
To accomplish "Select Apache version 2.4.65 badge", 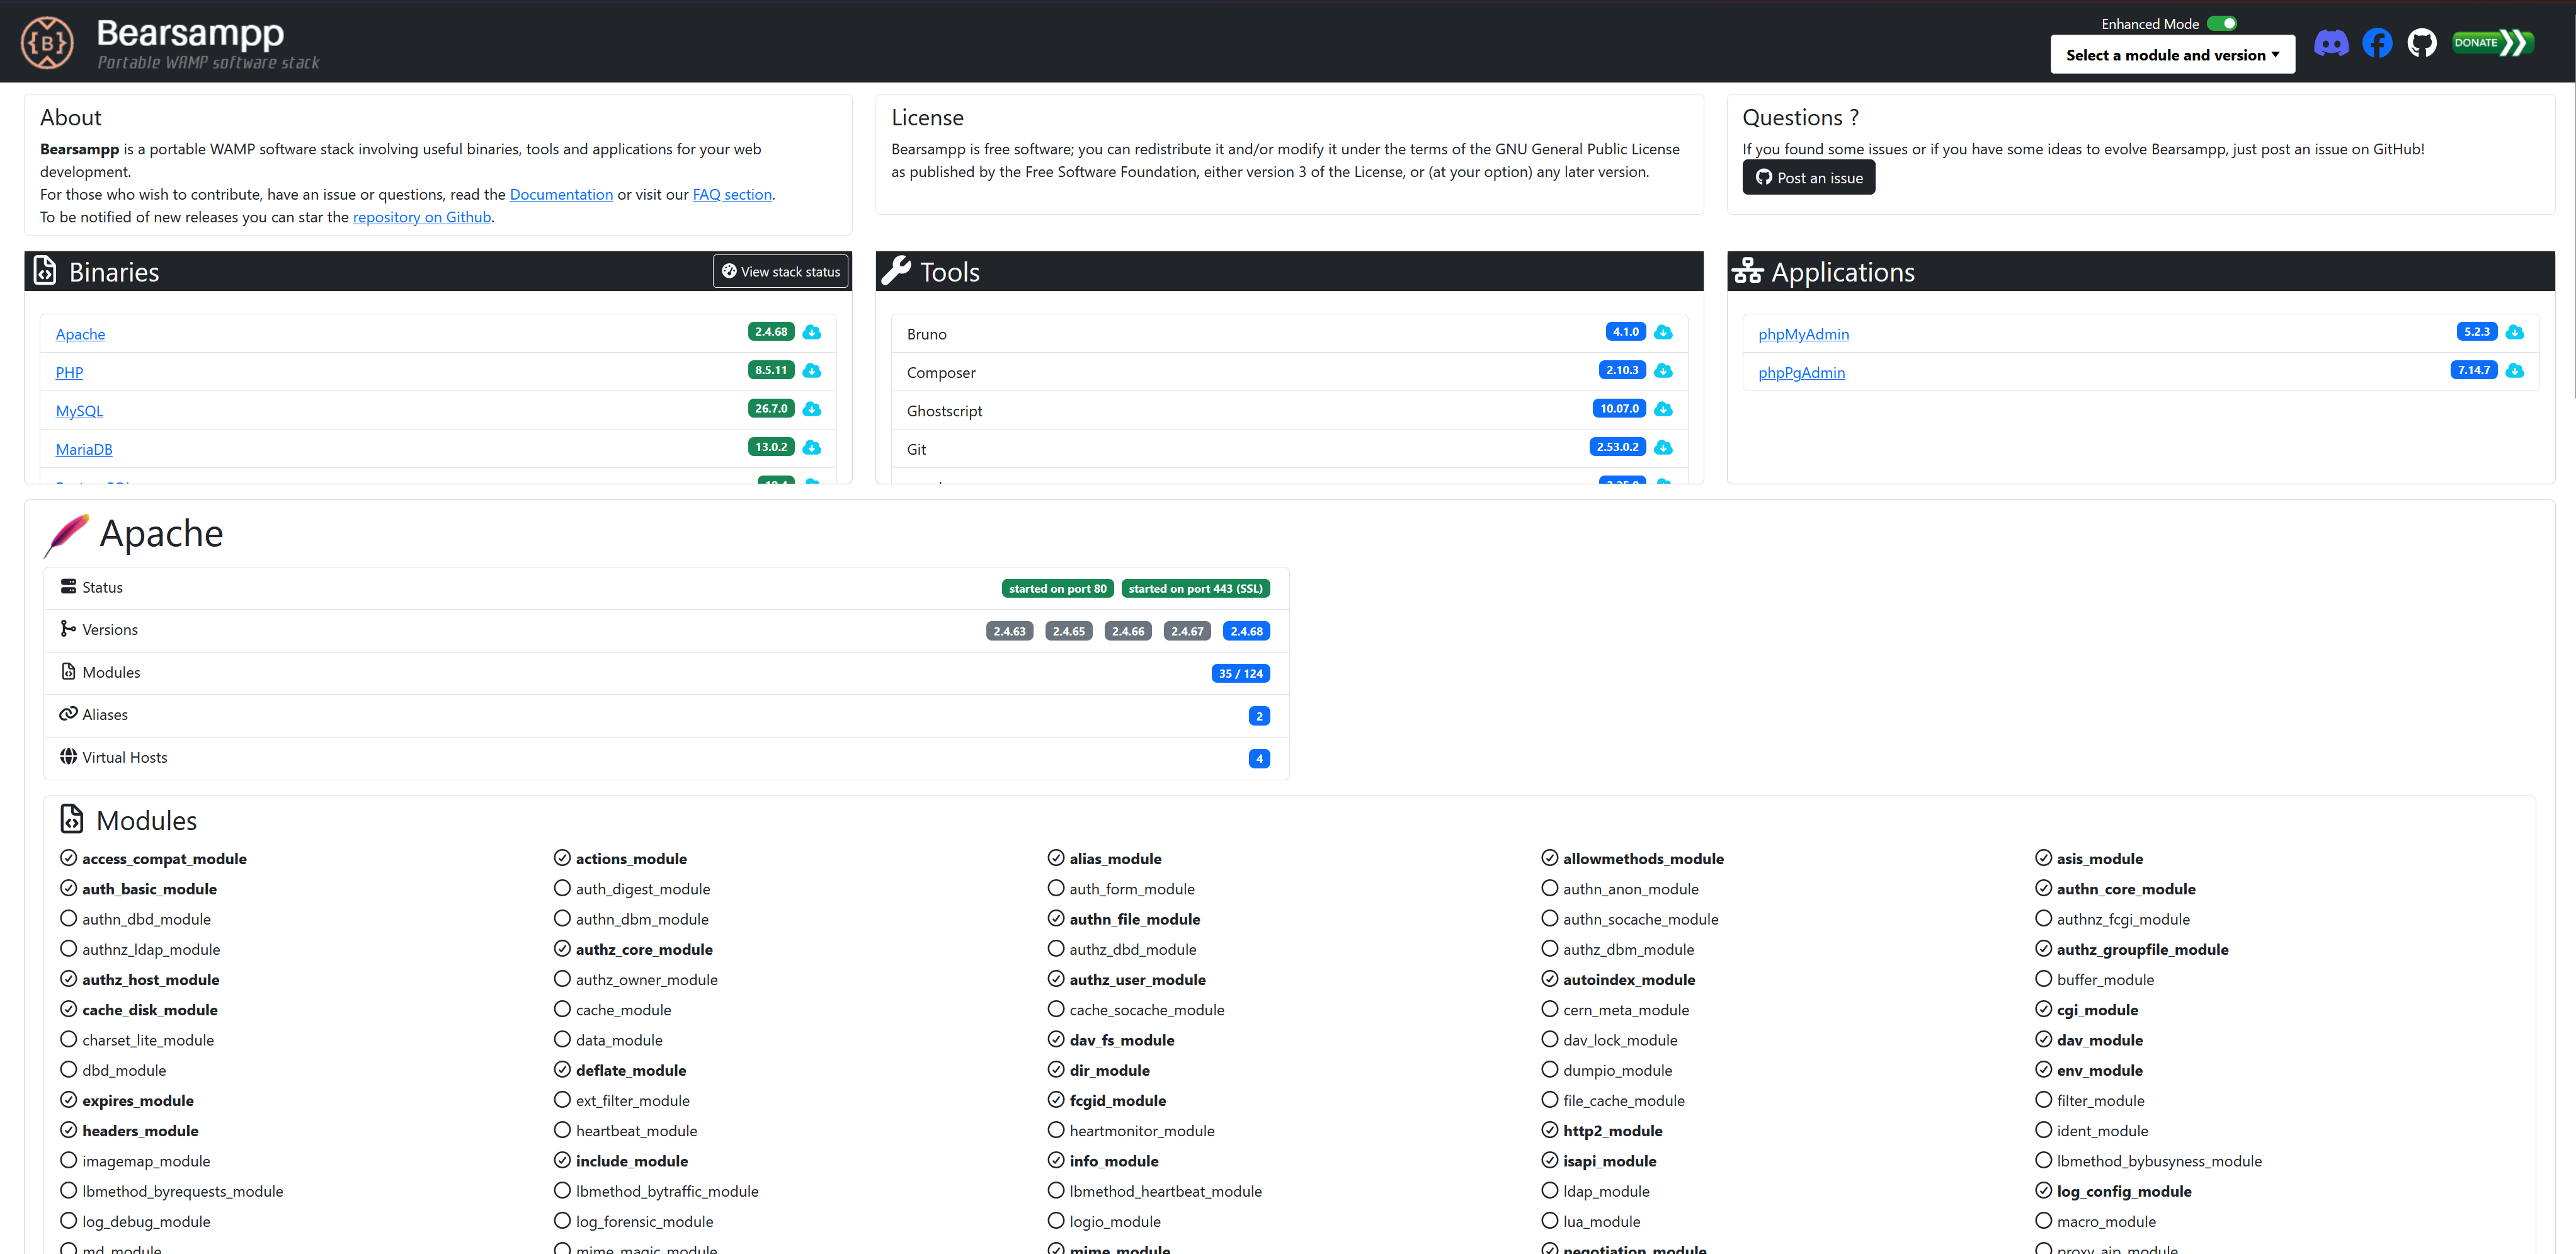I will [x=1068, y=631].
